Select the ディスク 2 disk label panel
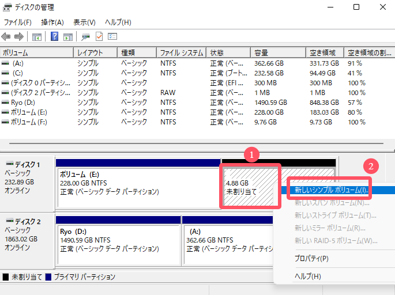 (x=28, y=240)
